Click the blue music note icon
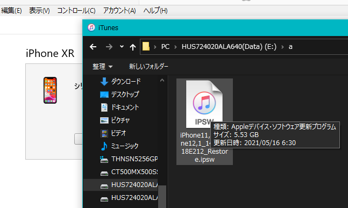 [x=104, y=146]
